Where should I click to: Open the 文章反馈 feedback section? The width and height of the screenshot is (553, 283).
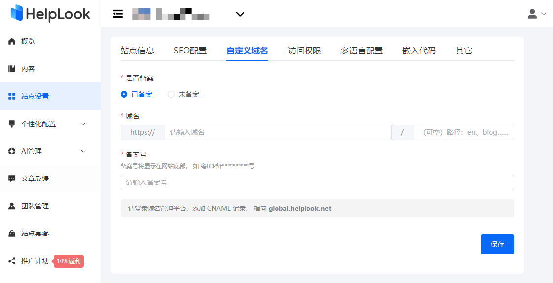click(x=12, y=178)
